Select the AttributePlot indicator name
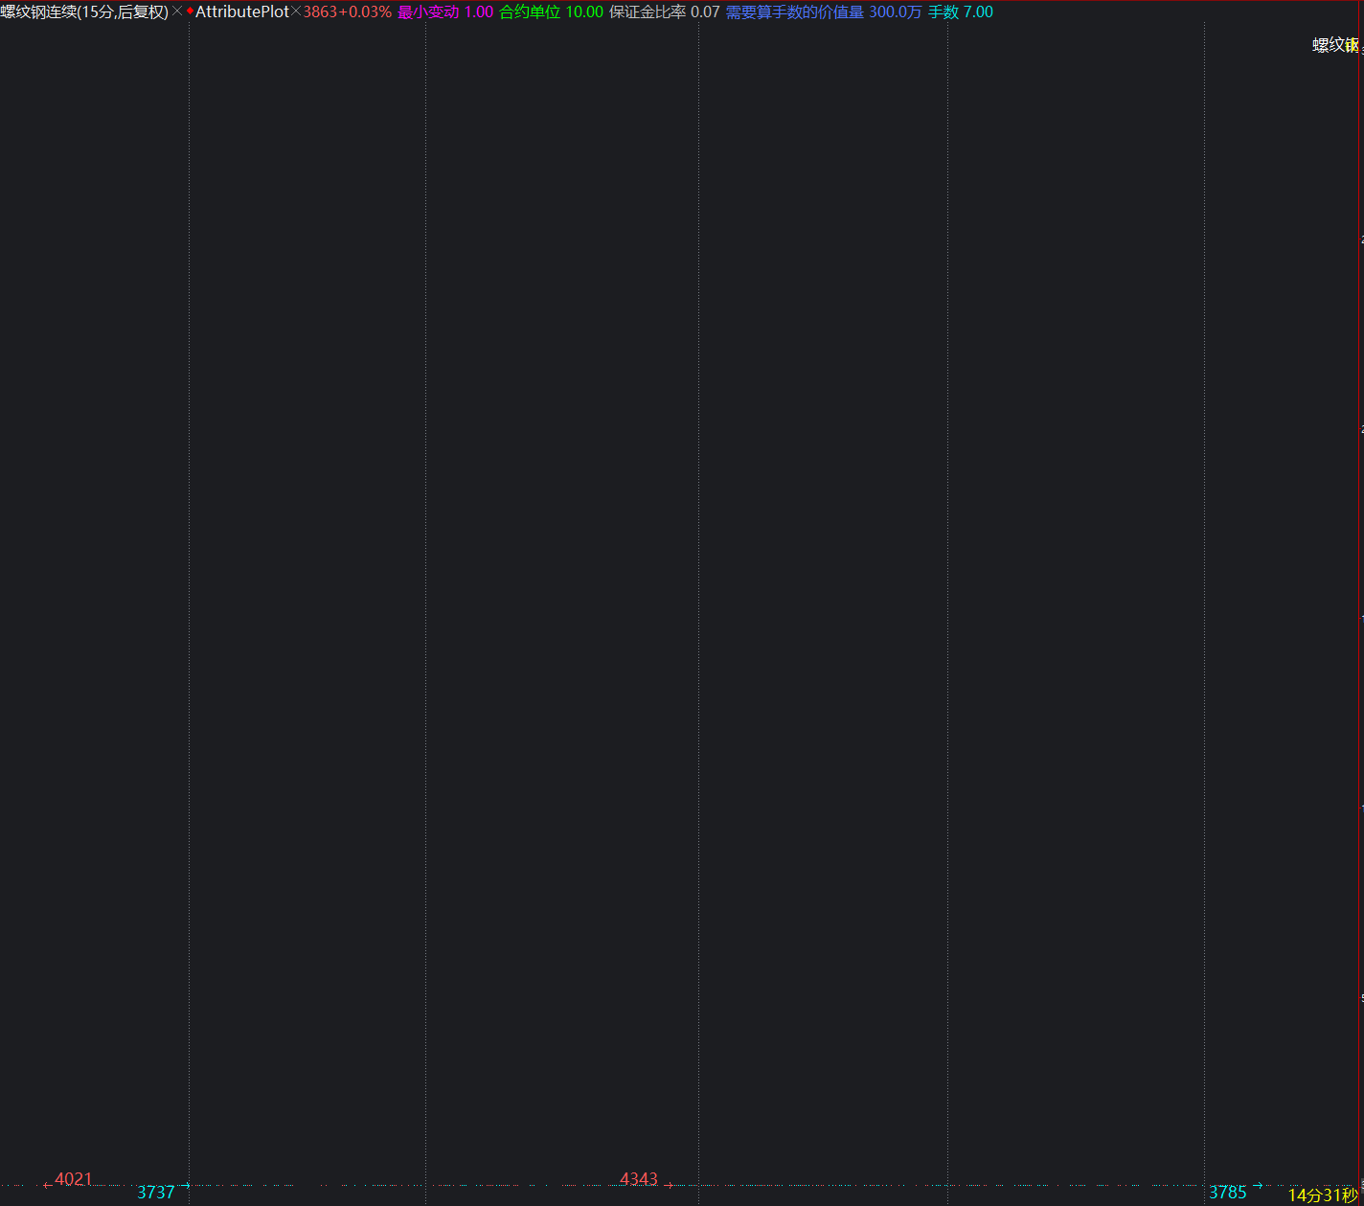 [x=241, y=12]
